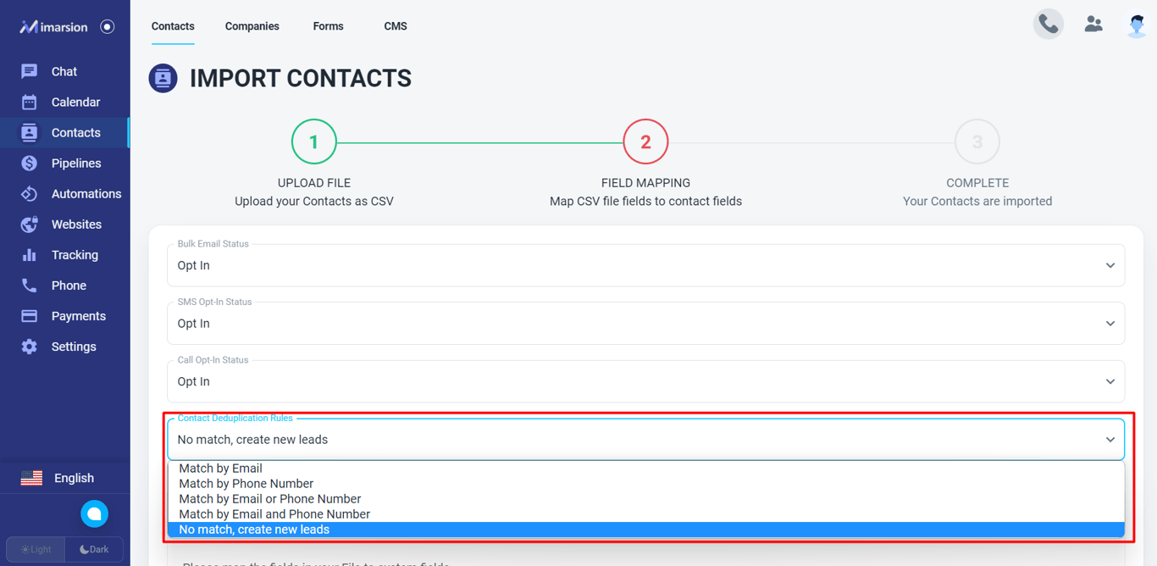Click the imarsion logo
This screenshot has height=566, width=1157.
point(53,26)
